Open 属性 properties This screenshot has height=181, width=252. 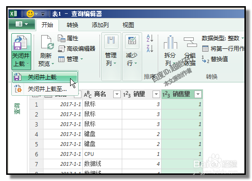coord(68,38)
